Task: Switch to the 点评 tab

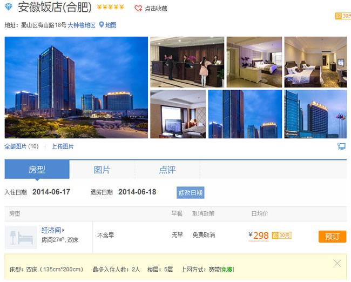Action: click(167, 170)
